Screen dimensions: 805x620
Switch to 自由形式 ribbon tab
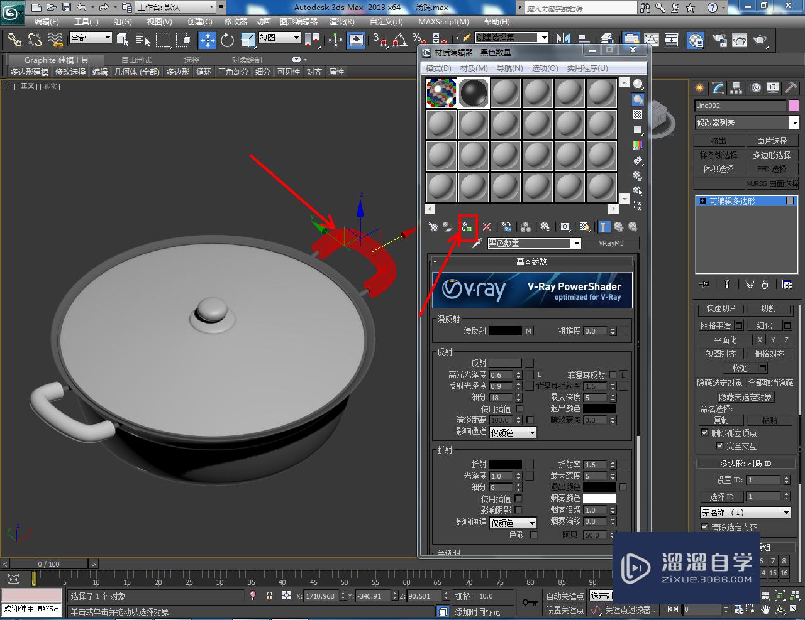pyautogui.click(x=136, y=60)
